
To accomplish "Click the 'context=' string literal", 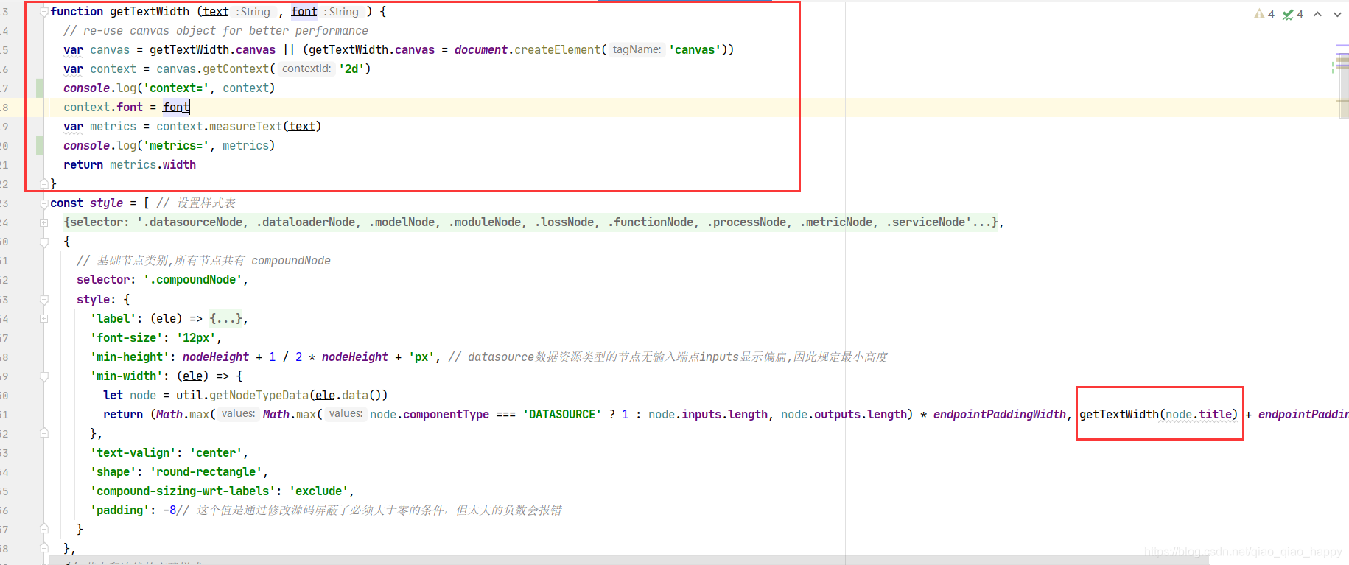I will (176, 88).
